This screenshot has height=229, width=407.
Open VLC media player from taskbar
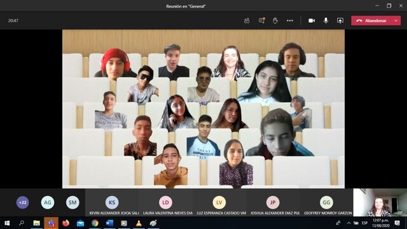(x=139, y=223)
